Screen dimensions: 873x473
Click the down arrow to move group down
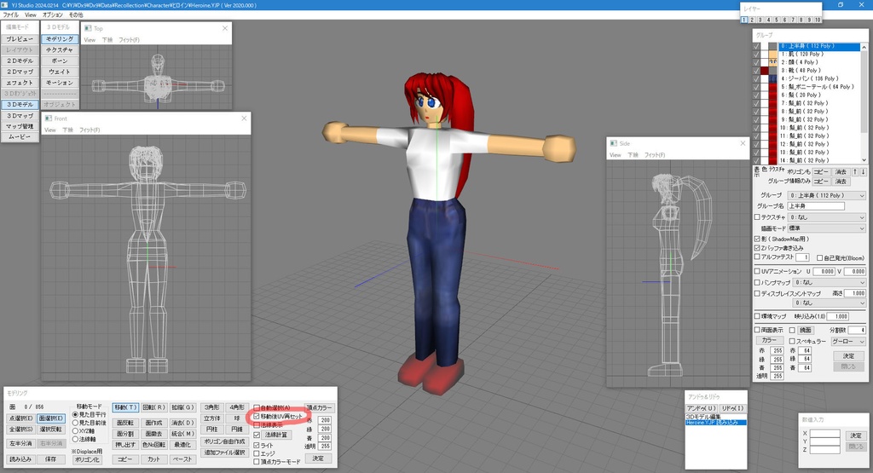click(863, 172)
